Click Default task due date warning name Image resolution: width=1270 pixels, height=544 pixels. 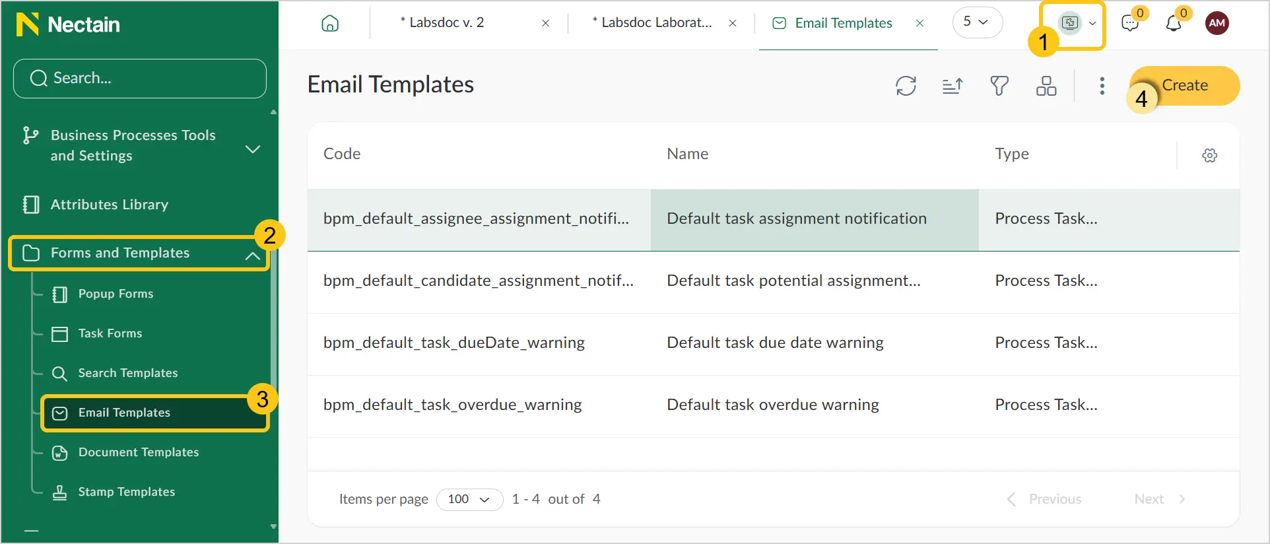775,343
